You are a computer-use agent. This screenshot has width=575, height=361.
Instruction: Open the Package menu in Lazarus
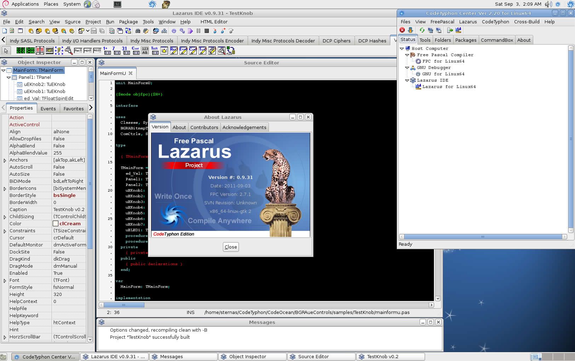tap(128, 22)
